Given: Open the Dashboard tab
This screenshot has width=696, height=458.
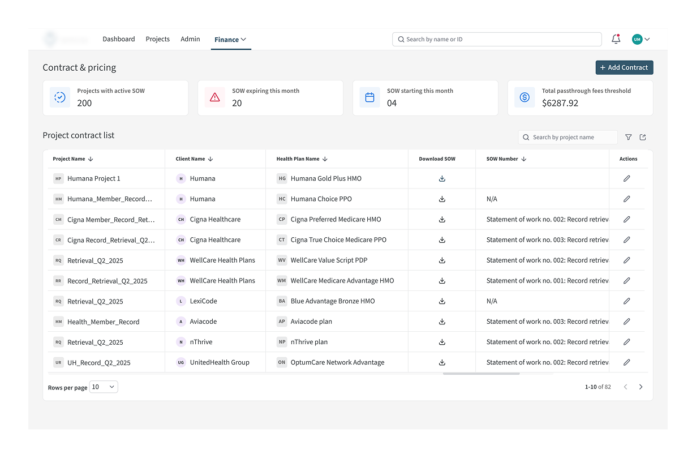Looking at the screenshot, I should coord(119,39).
